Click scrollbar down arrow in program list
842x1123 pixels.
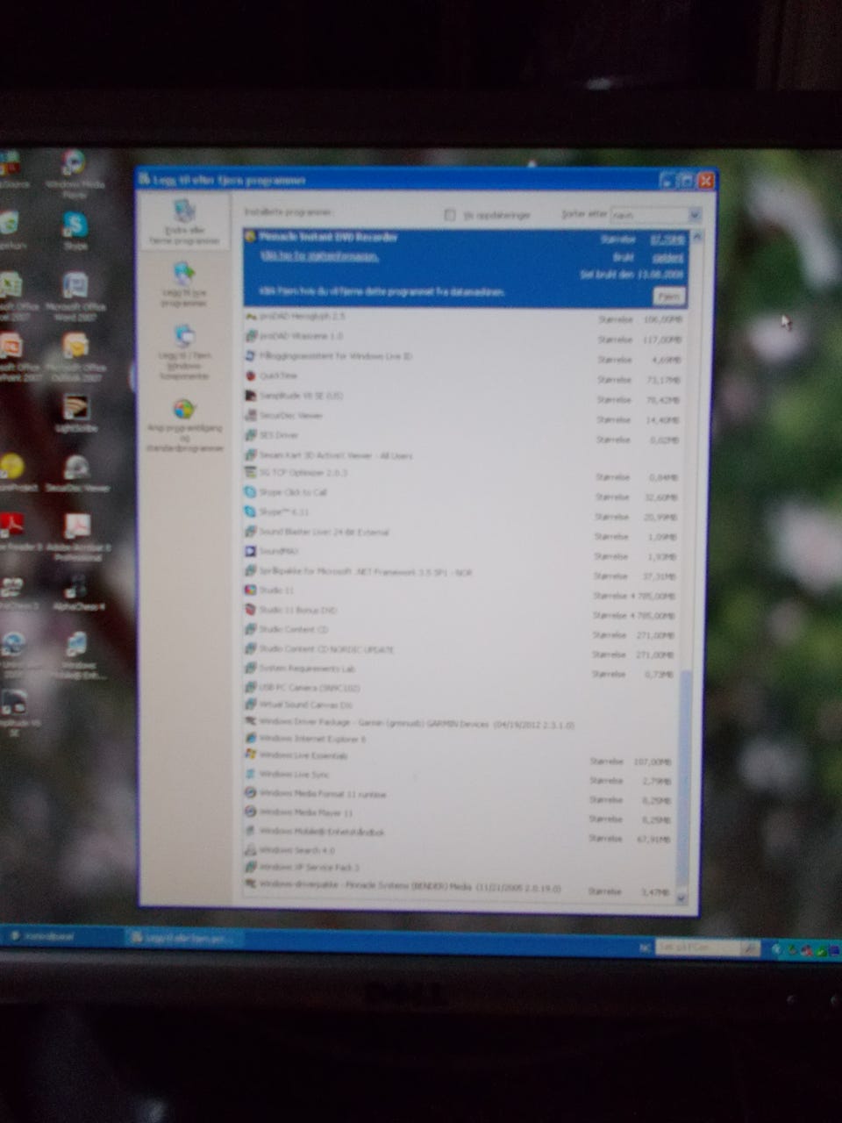coord(682,898)
